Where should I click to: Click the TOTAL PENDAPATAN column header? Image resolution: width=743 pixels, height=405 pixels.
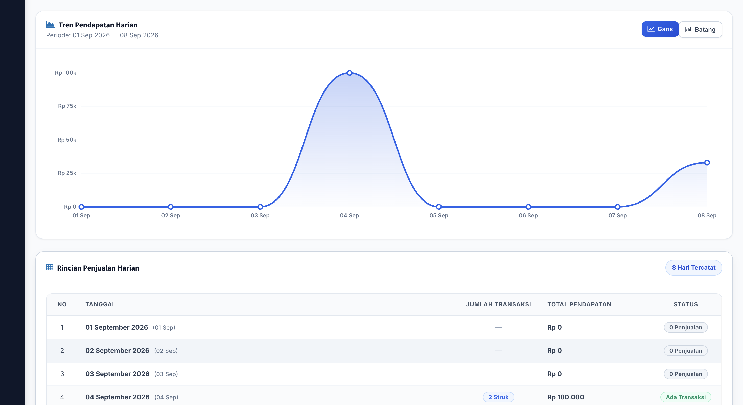579,304
